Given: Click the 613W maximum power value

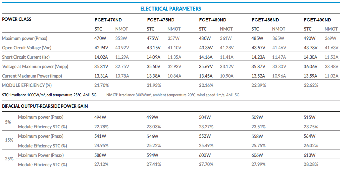Looking at the screenshot, I should (x=310, y=155).
